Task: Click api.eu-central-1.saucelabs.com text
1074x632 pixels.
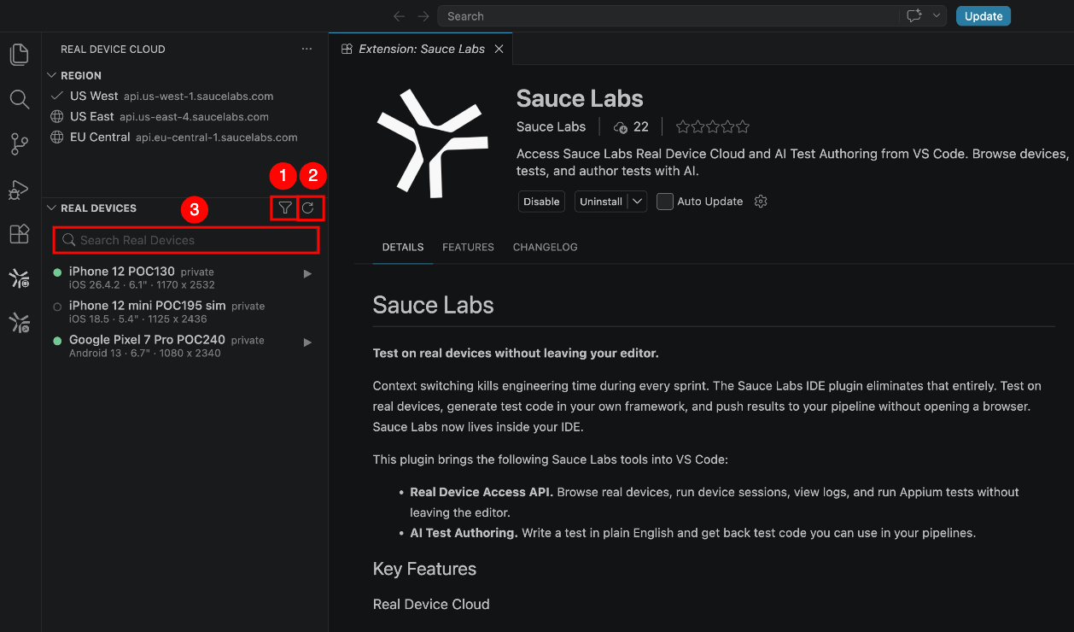Action: tap(217, 138)
